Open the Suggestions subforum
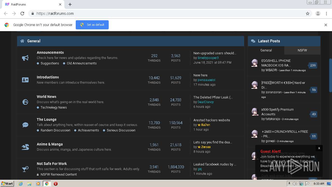The image size is (332, 187). 50,63
